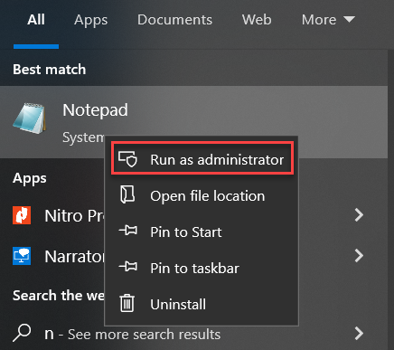Click 'See more search results' text

tap(144, 335)
